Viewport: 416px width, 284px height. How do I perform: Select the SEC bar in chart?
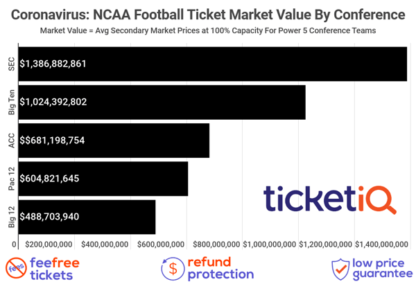(213, 64)
